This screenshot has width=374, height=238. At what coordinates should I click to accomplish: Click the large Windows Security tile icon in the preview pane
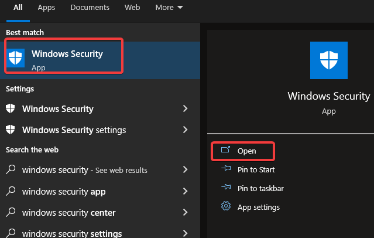(329, 60)
